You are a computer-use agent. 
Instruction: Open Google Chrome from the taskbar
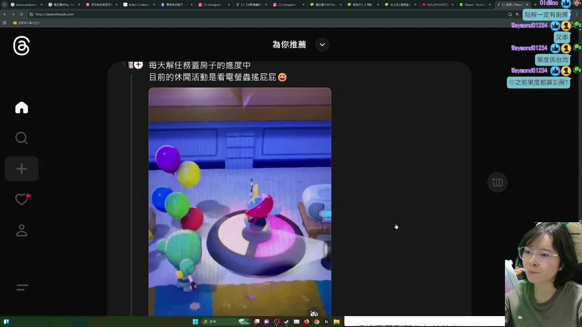pyautogui.click(x=316, y=322)
